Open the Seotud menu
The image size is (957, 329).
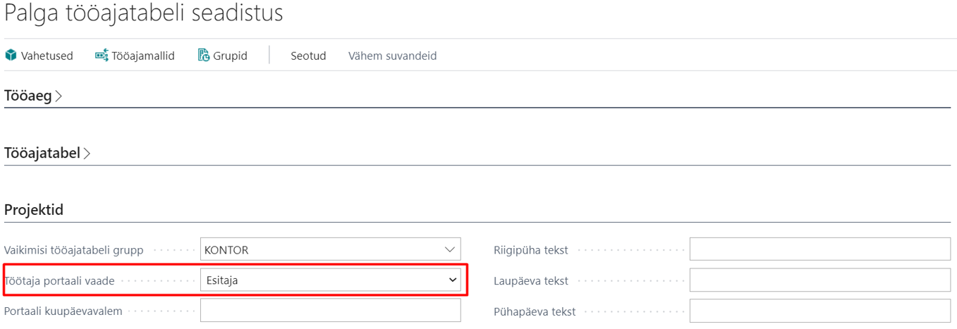(x=308, y=55)
